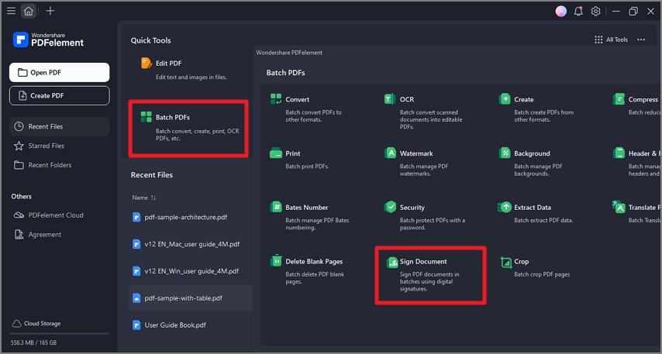The image size is (662, 354).
Task: Click the Wondershare PDFelement logo
Action: [48, 40]
